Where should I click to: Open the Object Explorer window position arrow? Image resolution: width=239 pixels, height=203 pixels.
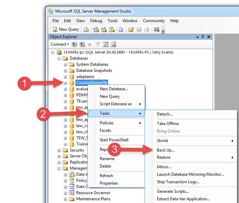(x=197, y=37)
